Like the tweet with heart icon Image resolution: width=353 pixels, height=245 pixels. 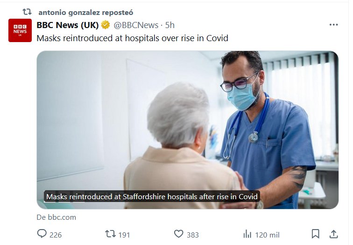point(178,234)
